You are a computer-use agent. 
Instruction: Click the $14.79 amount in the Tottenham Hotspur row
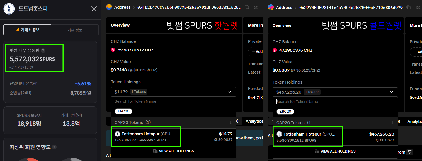(226, 134)
